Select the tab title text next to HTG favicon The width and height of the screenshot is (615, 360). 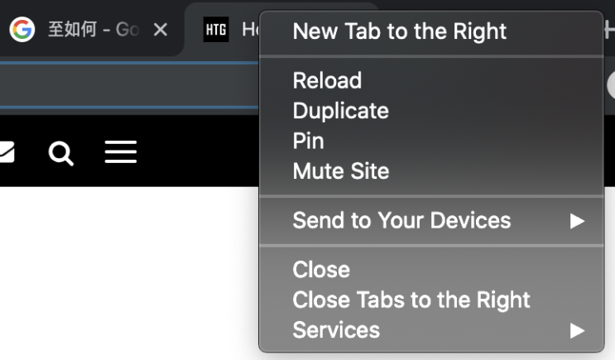249,30
